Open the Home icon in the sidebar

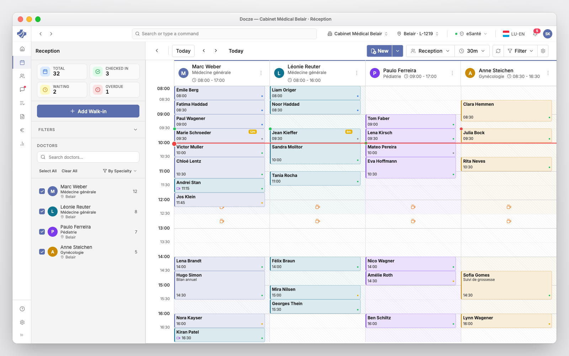click(x=22, y=49)
